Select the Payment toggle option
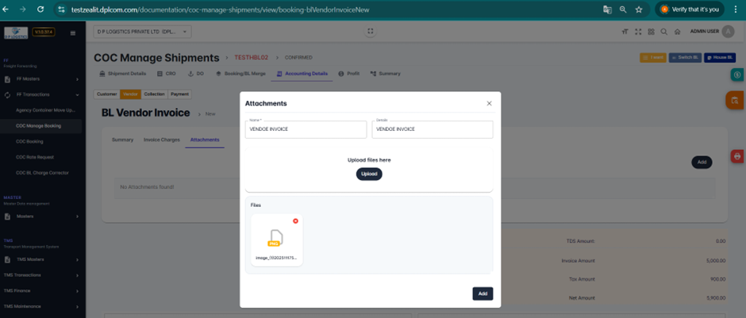Image resolution: width=746 pixels, height=318 pixels. pyautogui.click(x=179, y=94)
